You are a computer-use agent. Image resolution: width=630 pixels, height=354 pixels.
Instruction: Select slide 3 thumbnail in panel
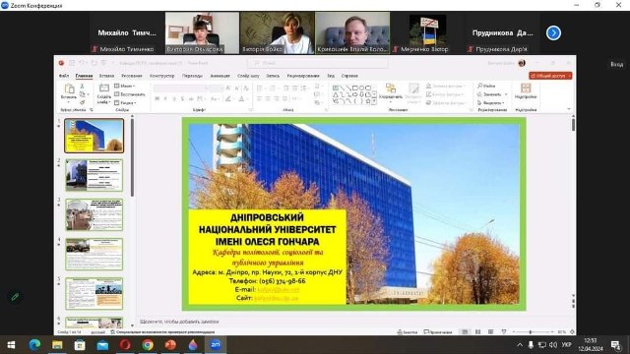point(94,214)
